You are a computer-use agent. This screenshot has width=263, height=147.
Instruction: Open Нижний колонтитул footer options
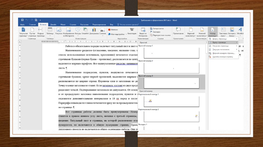coord(202,32)
